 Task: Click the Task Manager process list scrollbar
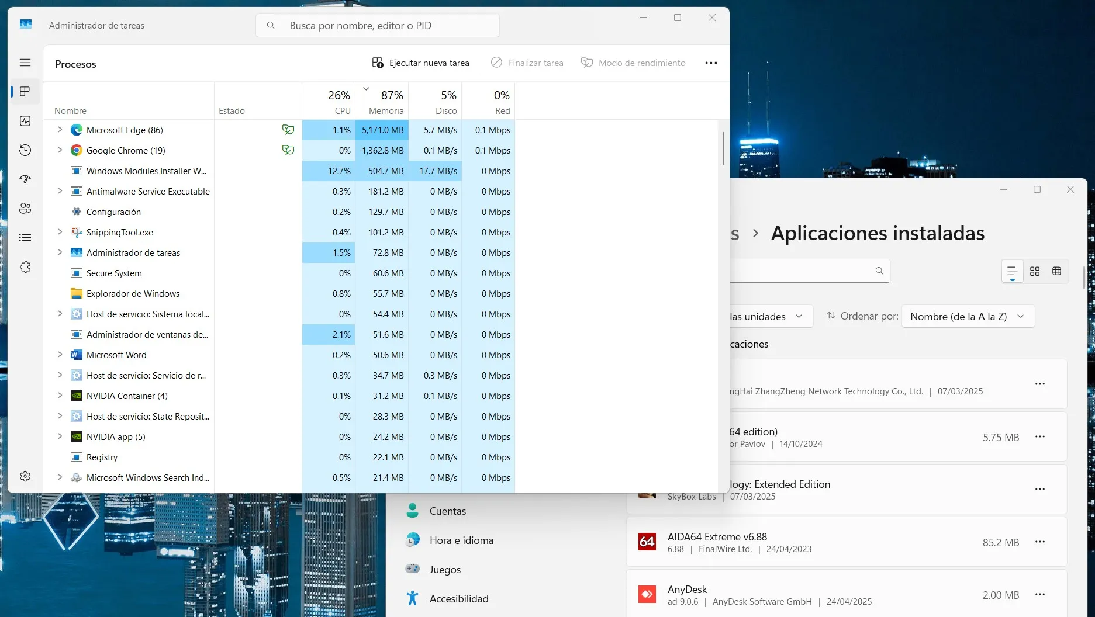(723, 148)
